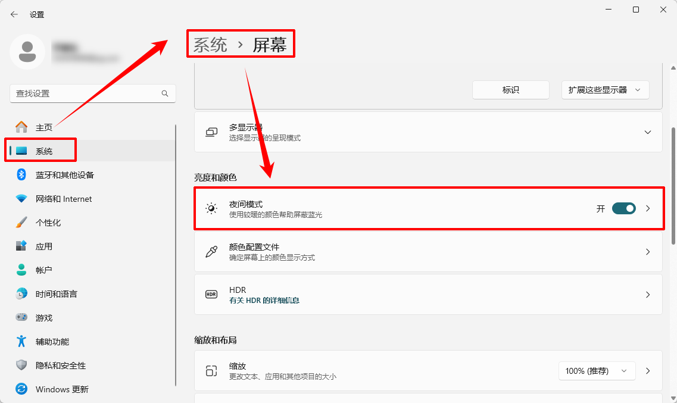Go back with the arrow icon

pos(14,14)
